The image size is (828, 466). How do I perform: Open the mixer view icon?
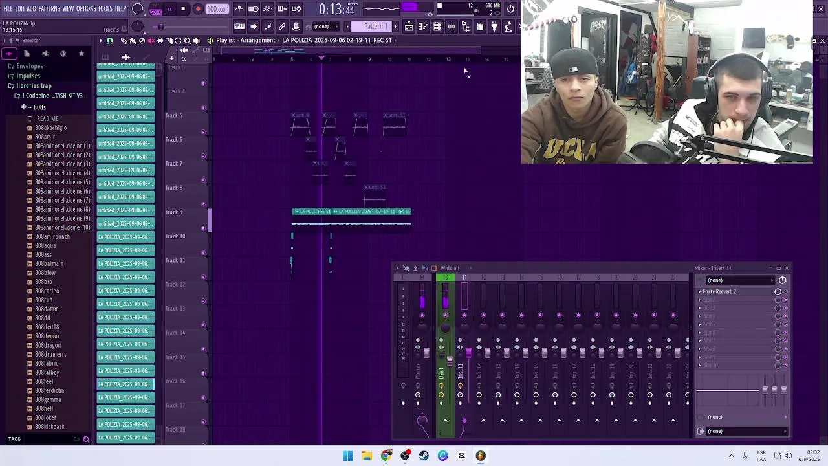pyautogui.click(x=452, y=27)
